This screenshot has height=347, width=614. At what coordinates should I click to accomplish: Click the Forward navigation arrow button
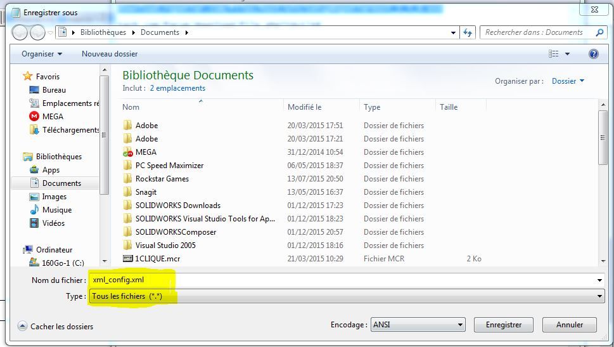[x=37, y=32]
